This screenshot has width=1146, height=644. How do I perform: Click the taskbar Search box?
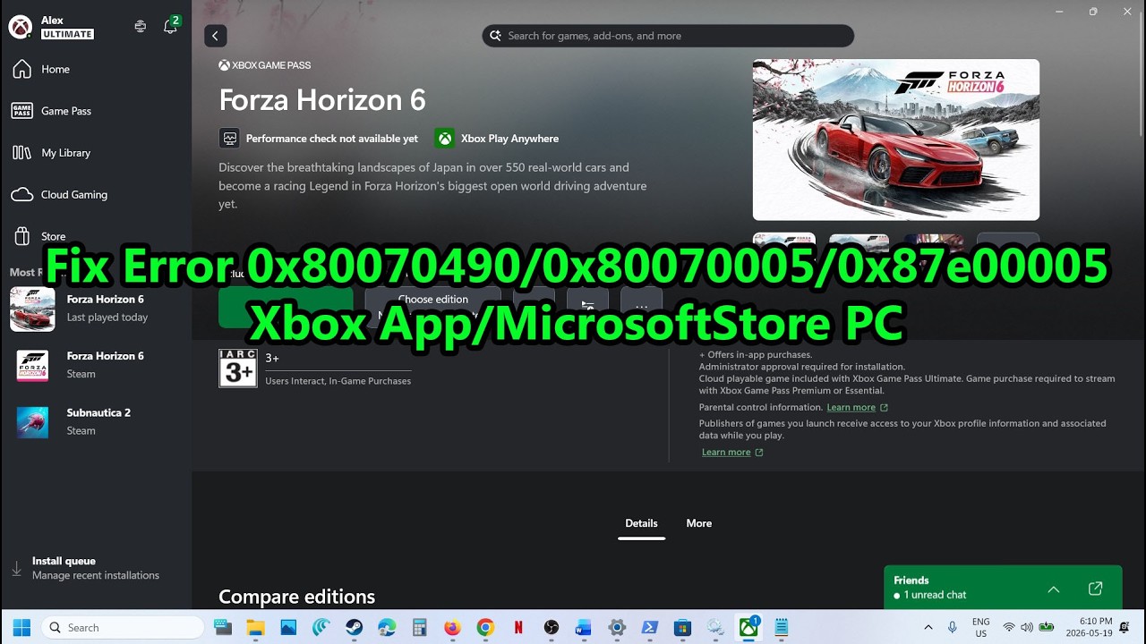click(x=124, y=628)
